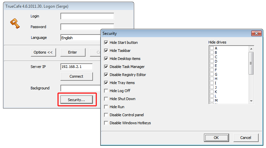Uncheck Disable Task Manager
Image resolution: width=266 pixels, height=148 pixels.
click(x=106, y=67)
